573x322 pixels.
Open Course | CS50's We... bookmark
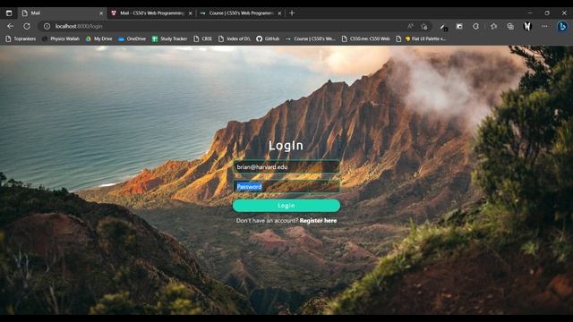(x=311, y=38)
